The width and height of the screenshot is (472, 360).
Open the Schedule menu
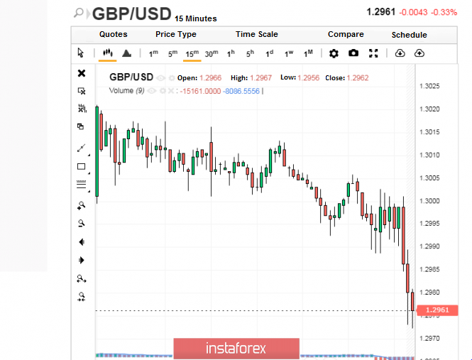click(409, 35)
